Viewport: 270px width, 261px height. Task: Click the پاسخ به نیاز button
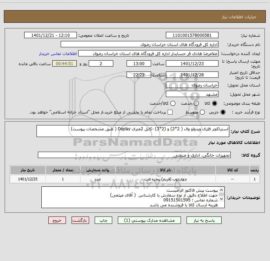coord(204,220)
